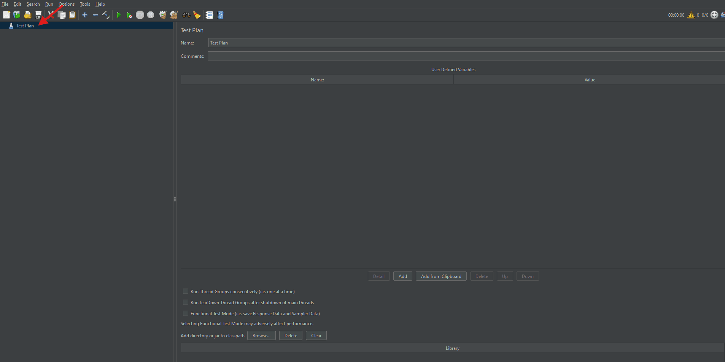The width and height of the screenshot is (725, 362).
Task: Shutdown the test gracefully
Action: click(151, 15)
